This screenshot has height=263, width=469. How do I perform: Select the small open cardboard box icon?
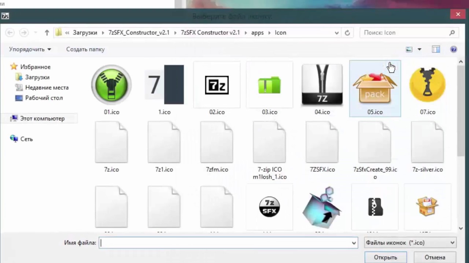428,207
